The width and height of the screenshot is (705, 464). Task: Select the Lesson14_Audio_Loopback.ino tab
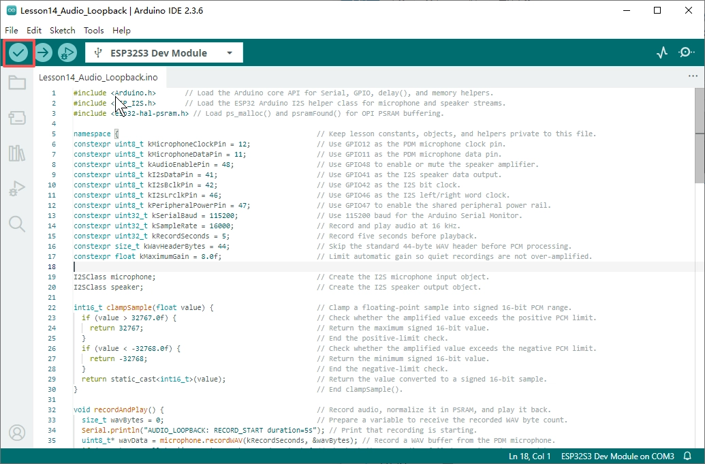98,78
